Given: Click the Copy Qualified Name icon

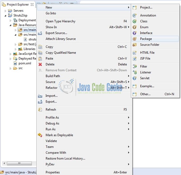Looking at the screenshot, I should tap(40, 53).
